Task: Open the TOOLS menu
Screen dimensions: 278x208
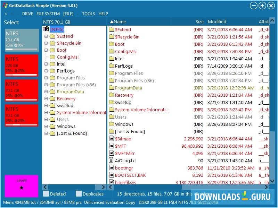Action: (x=88, y=14)
